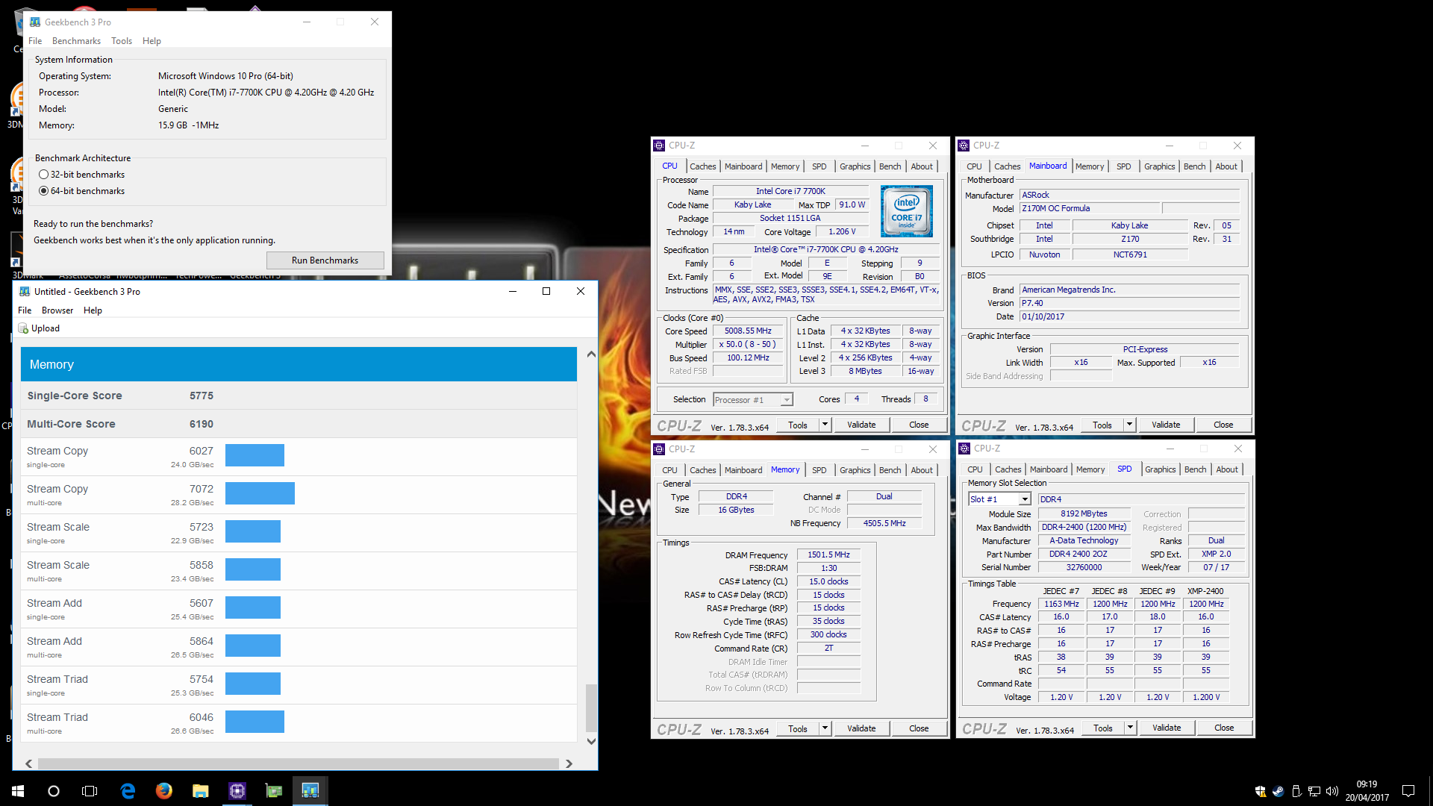Click the Geekbench 3 Pro title bar icon

click(35, 22)
